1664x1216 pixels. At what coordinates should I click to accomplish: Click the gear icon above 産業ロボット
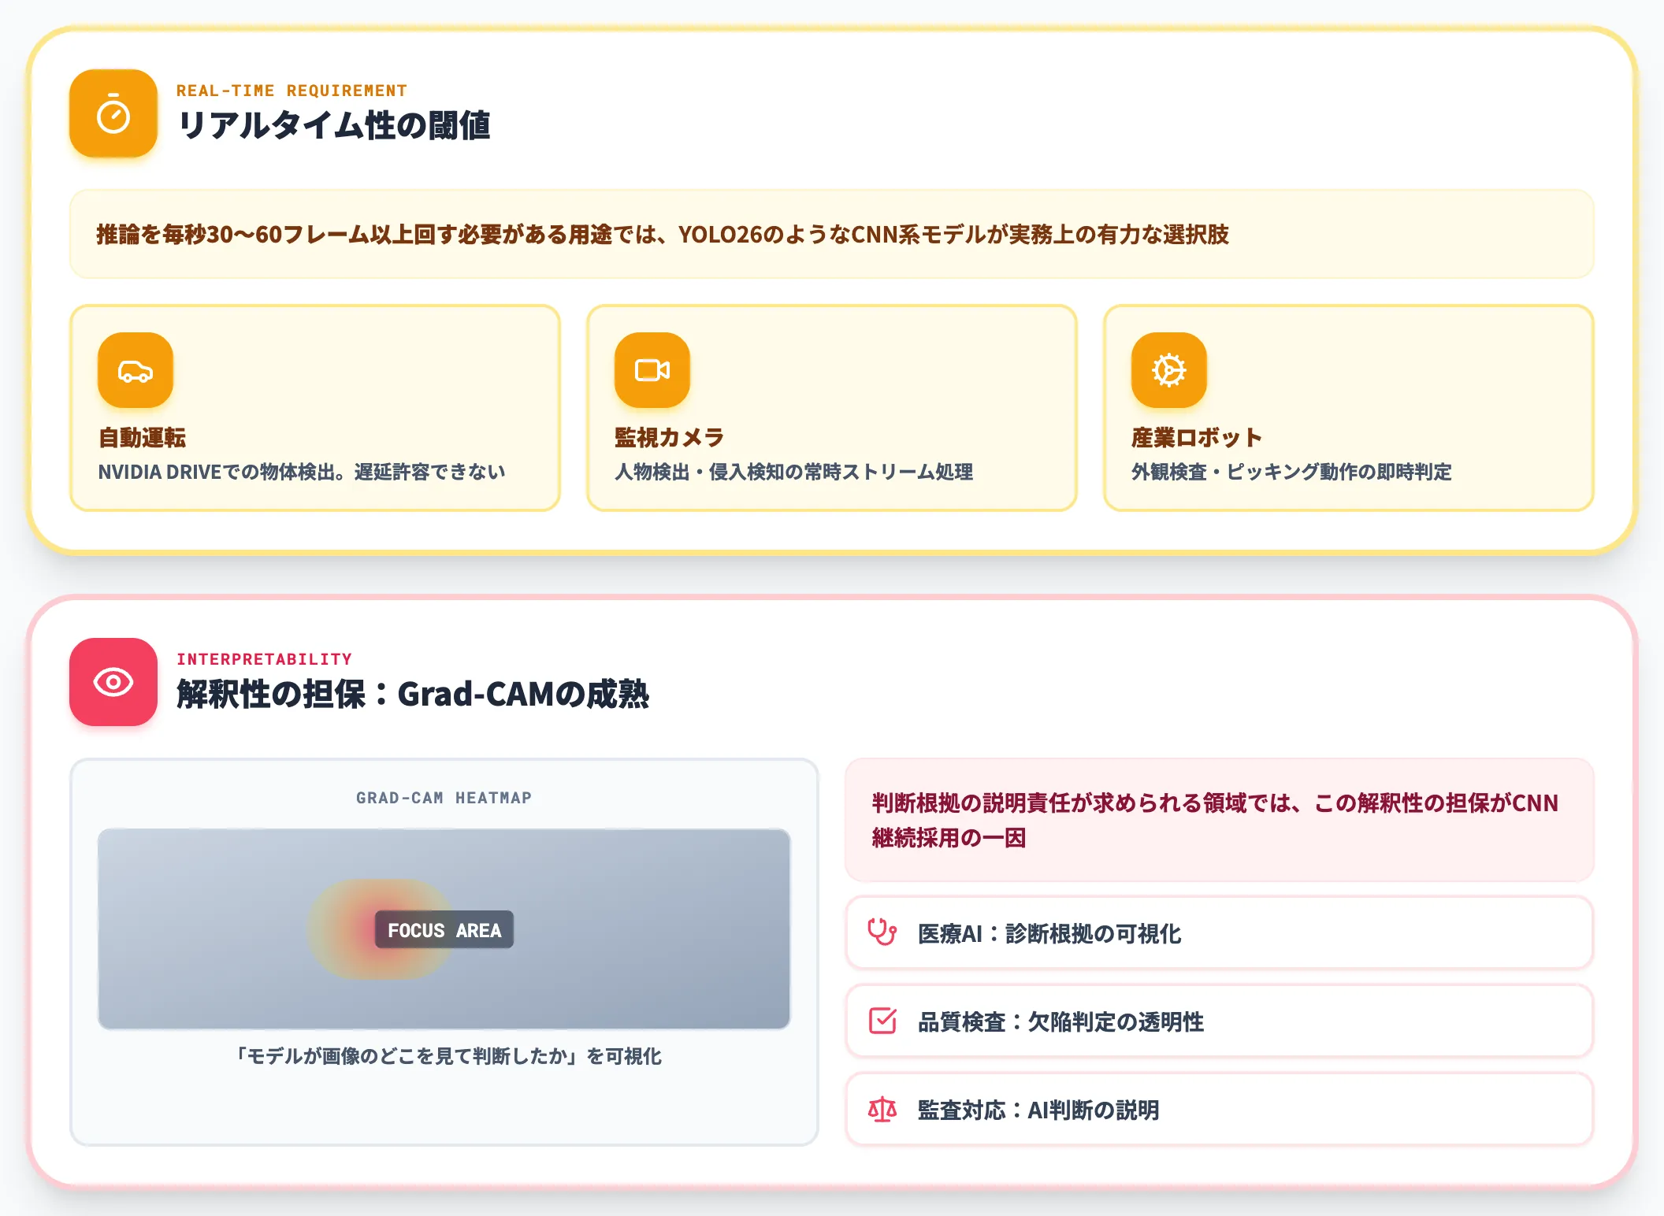tap(1169, 370)
